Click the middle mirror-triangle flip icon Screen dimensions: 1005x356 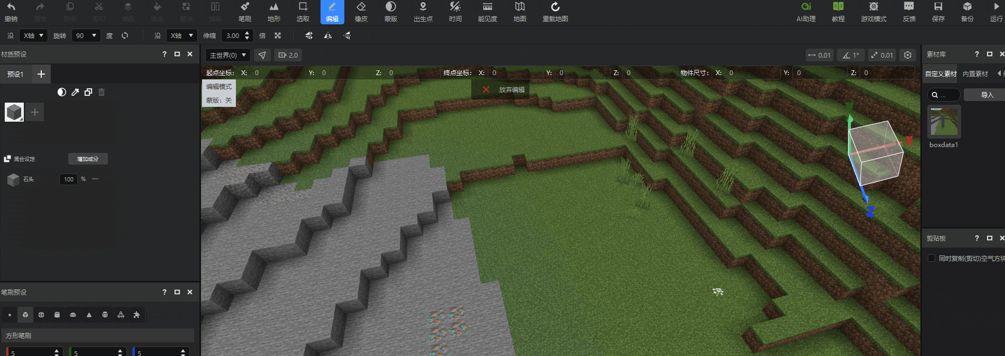point(328,35)
